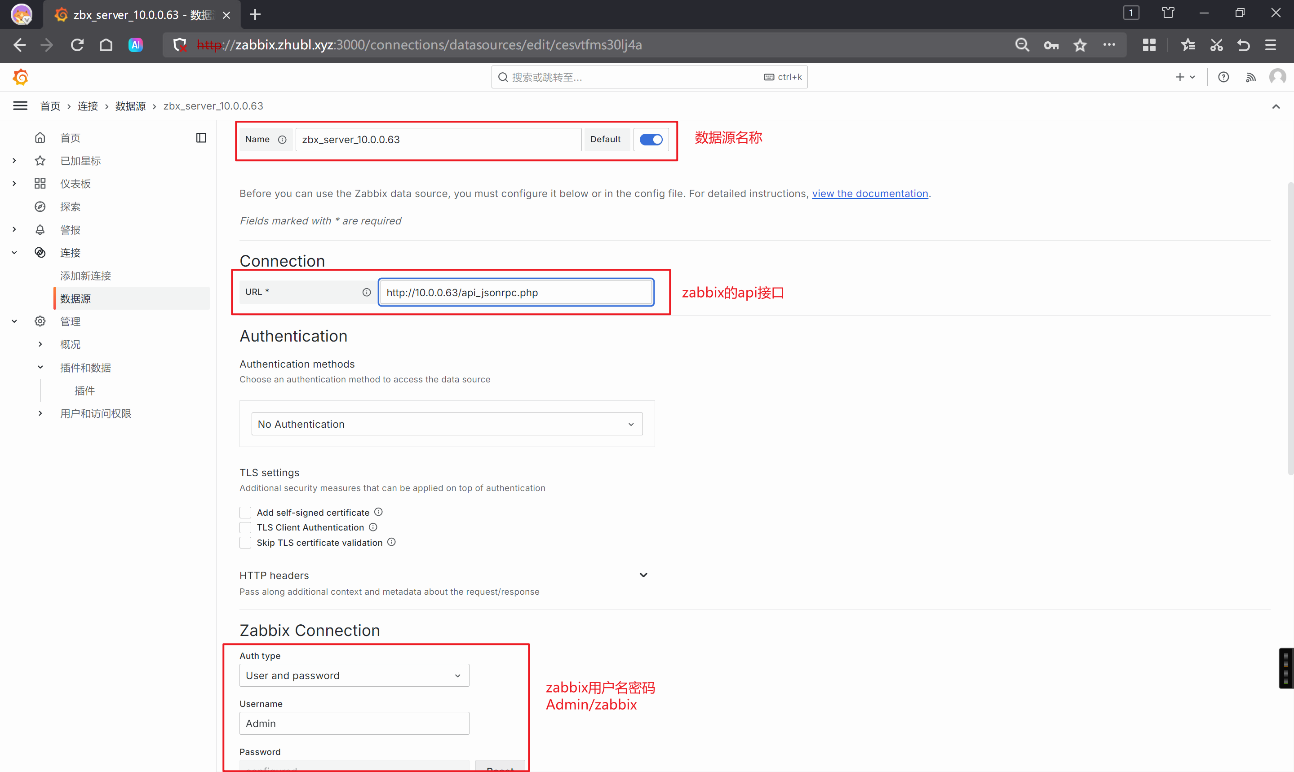Image resolution: width=1294 pixels, height=772 pixels.
Task: Open the user profile avatar
Action: click(1277, 77)
